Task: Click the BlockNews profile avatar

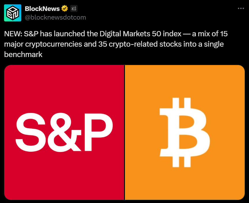Action: click(12, 13)
